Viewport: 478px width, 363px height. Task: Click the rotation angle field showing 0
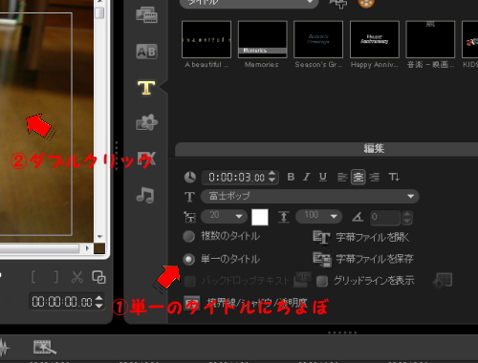(385, 217)
